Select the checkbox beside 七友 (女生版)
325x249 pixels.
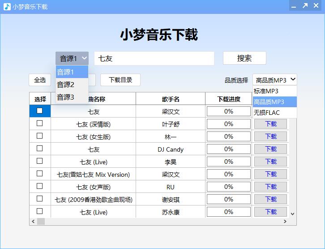[x=40, y=136]
